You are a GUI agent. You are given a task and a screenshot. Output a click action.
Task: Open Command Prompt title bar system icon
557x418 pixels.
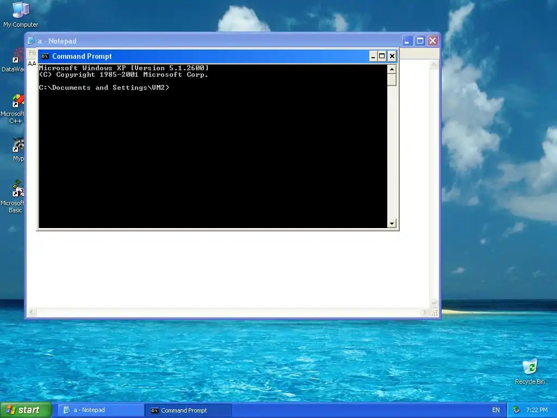tap(45, 56)
